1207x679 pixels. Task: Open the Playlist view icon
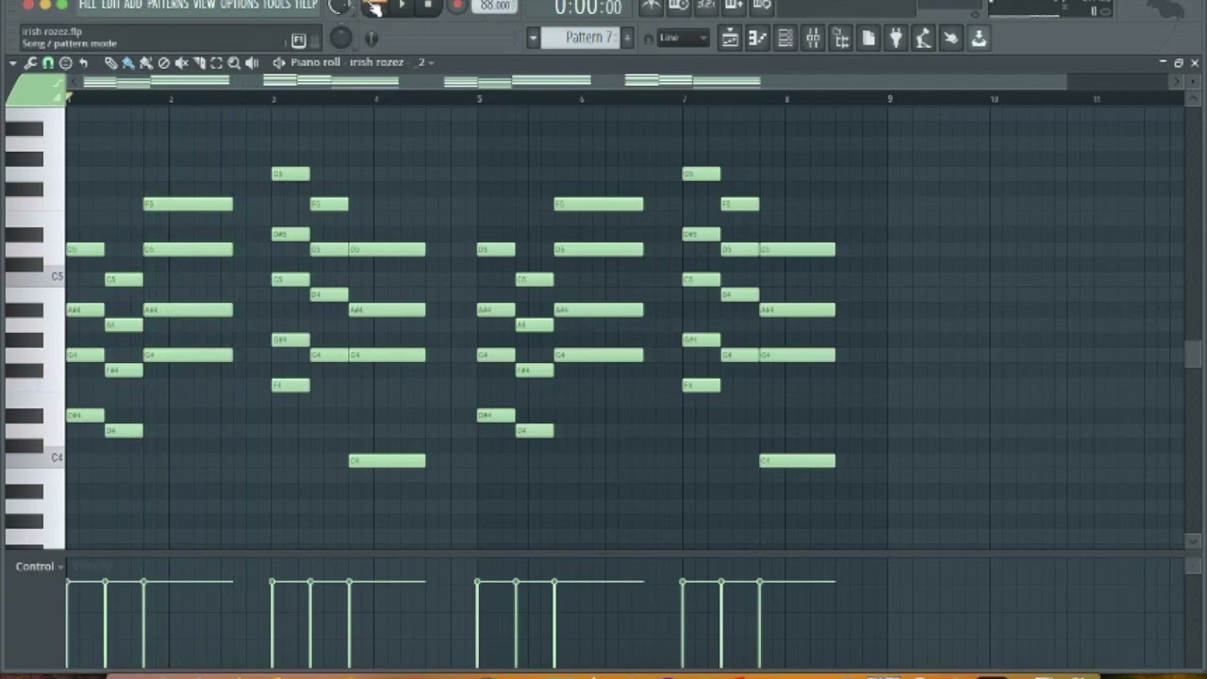pyautogui.click(x=730, y=39)
